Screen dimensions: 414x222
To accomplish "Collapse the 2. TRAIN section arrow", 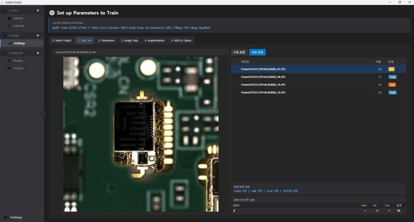I will [38, 36].
